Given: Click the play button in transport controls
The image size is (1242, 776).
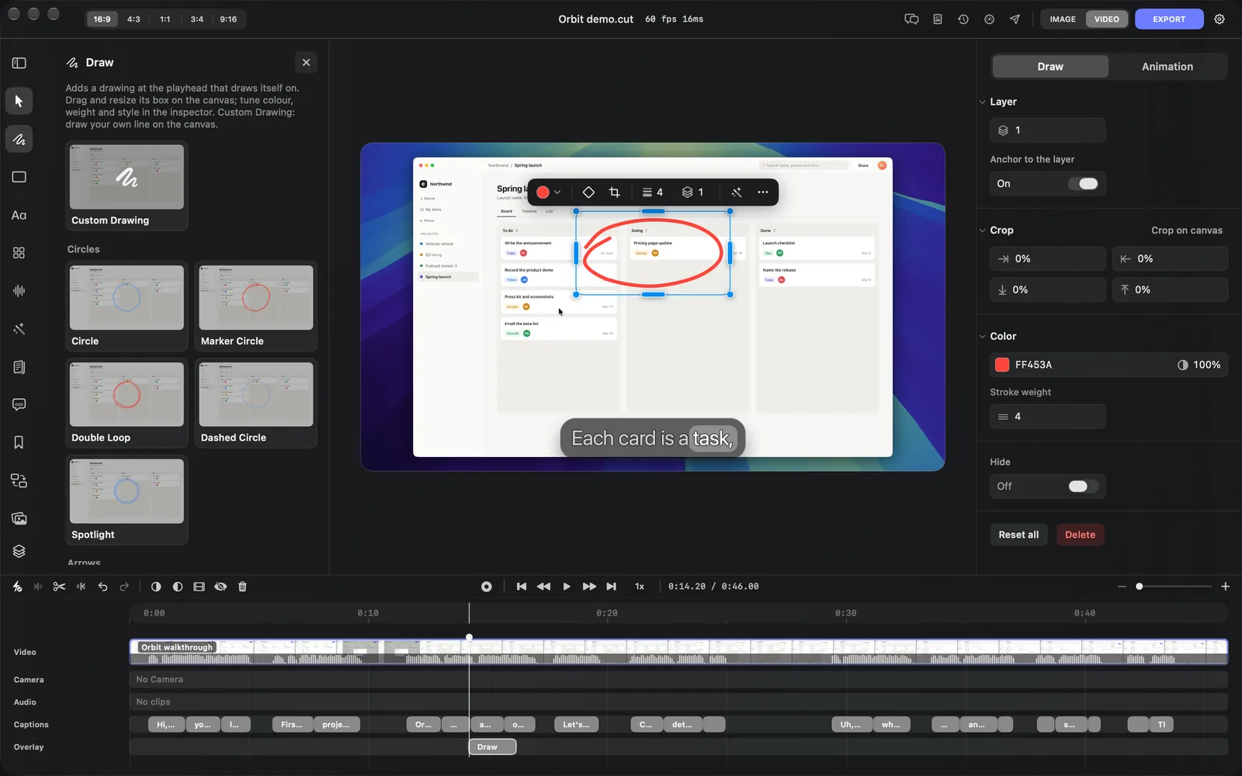Looking at the screenshot, I should (567, 587).
